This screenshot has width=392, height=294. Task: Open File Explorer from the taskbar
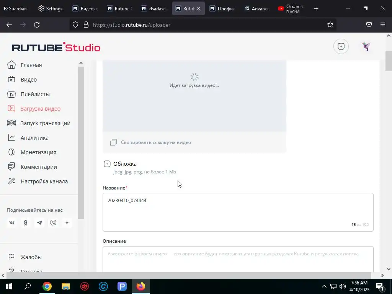pos(66,286)
